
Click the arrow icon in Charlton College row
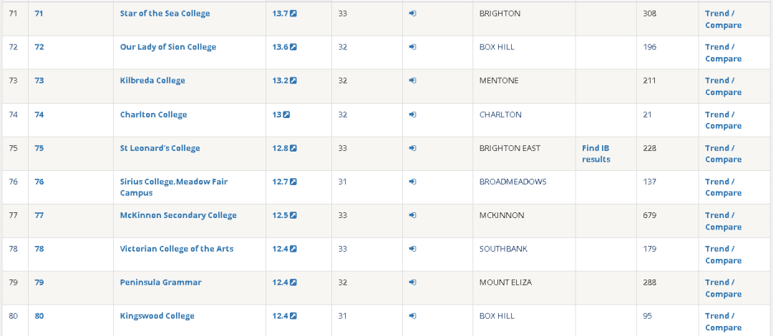(x=412, y=114)
